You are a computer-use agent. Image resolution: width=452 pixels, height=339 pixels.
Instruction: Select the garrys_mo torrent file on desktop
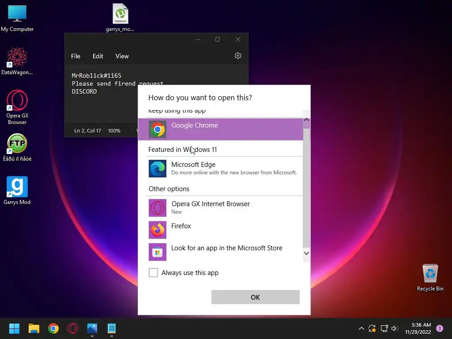tap(120, 18)
